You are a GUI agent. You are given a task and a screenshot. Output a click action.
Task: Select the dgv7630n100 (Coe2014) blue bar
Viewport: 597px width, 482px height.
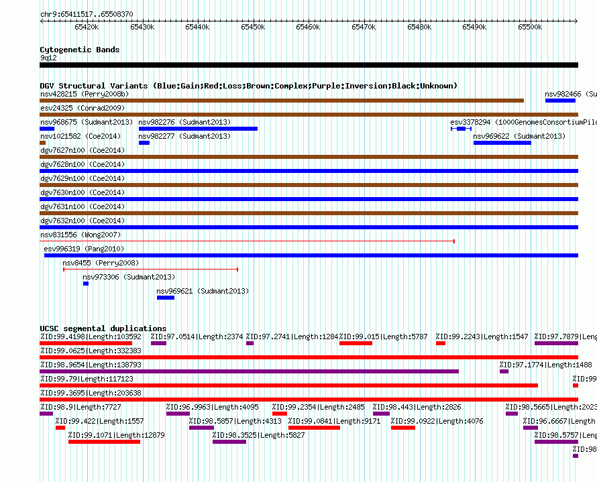[x=309, y=199]
